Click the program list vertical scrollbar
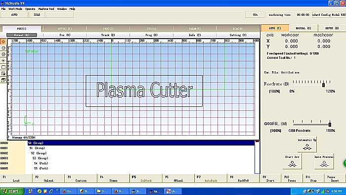 coord(257,157)
